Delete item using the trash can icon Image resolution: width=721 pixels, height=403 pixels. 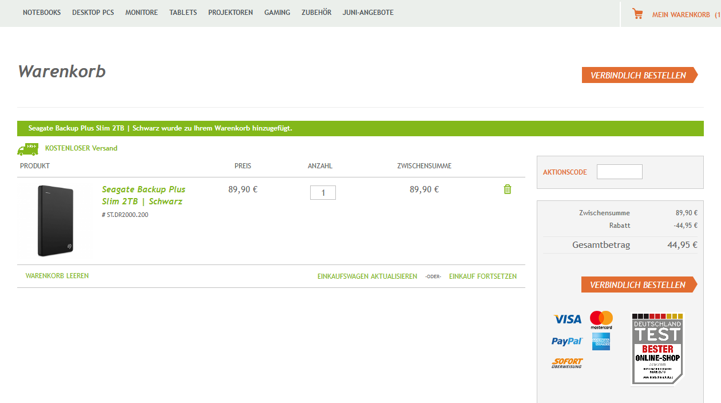coord(507,189)
